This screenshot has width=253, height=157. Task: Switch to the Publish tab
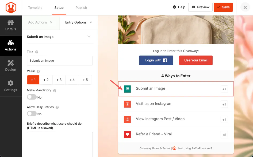(x=81, y=7)
